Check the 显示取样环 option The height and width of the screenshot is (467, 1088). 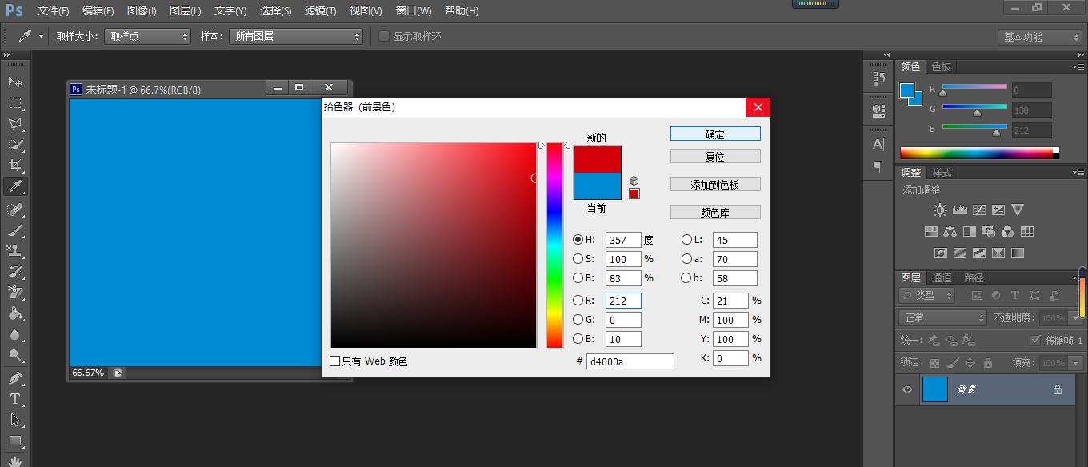(x=385, y=35)
